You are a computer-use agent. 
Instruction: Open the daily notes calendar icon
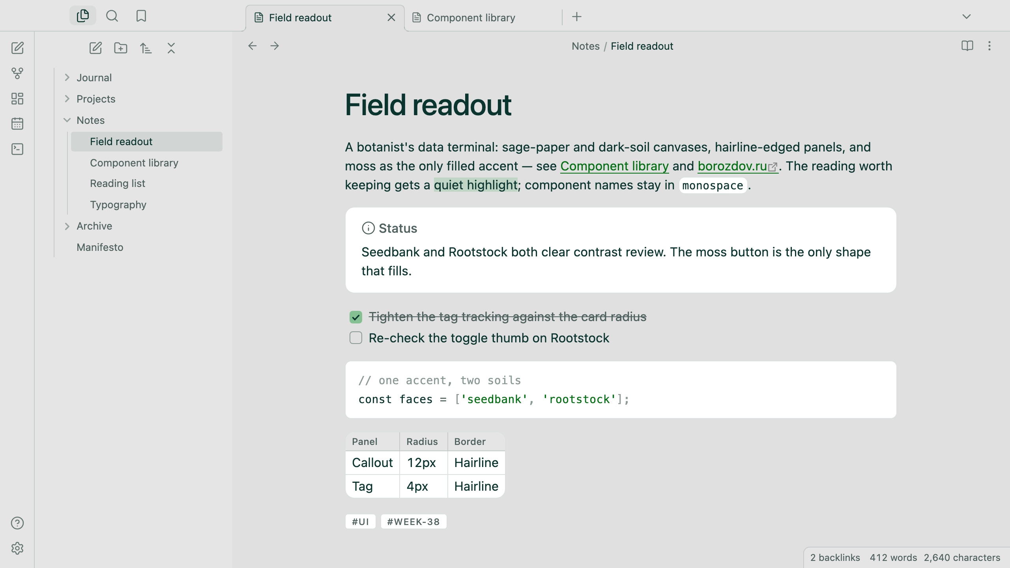pyautogui.click(x=17, y=124)
